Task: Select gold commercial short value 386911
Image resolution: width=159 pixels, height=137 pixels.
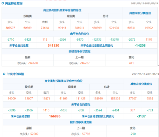Action: [x=79, y=28]
